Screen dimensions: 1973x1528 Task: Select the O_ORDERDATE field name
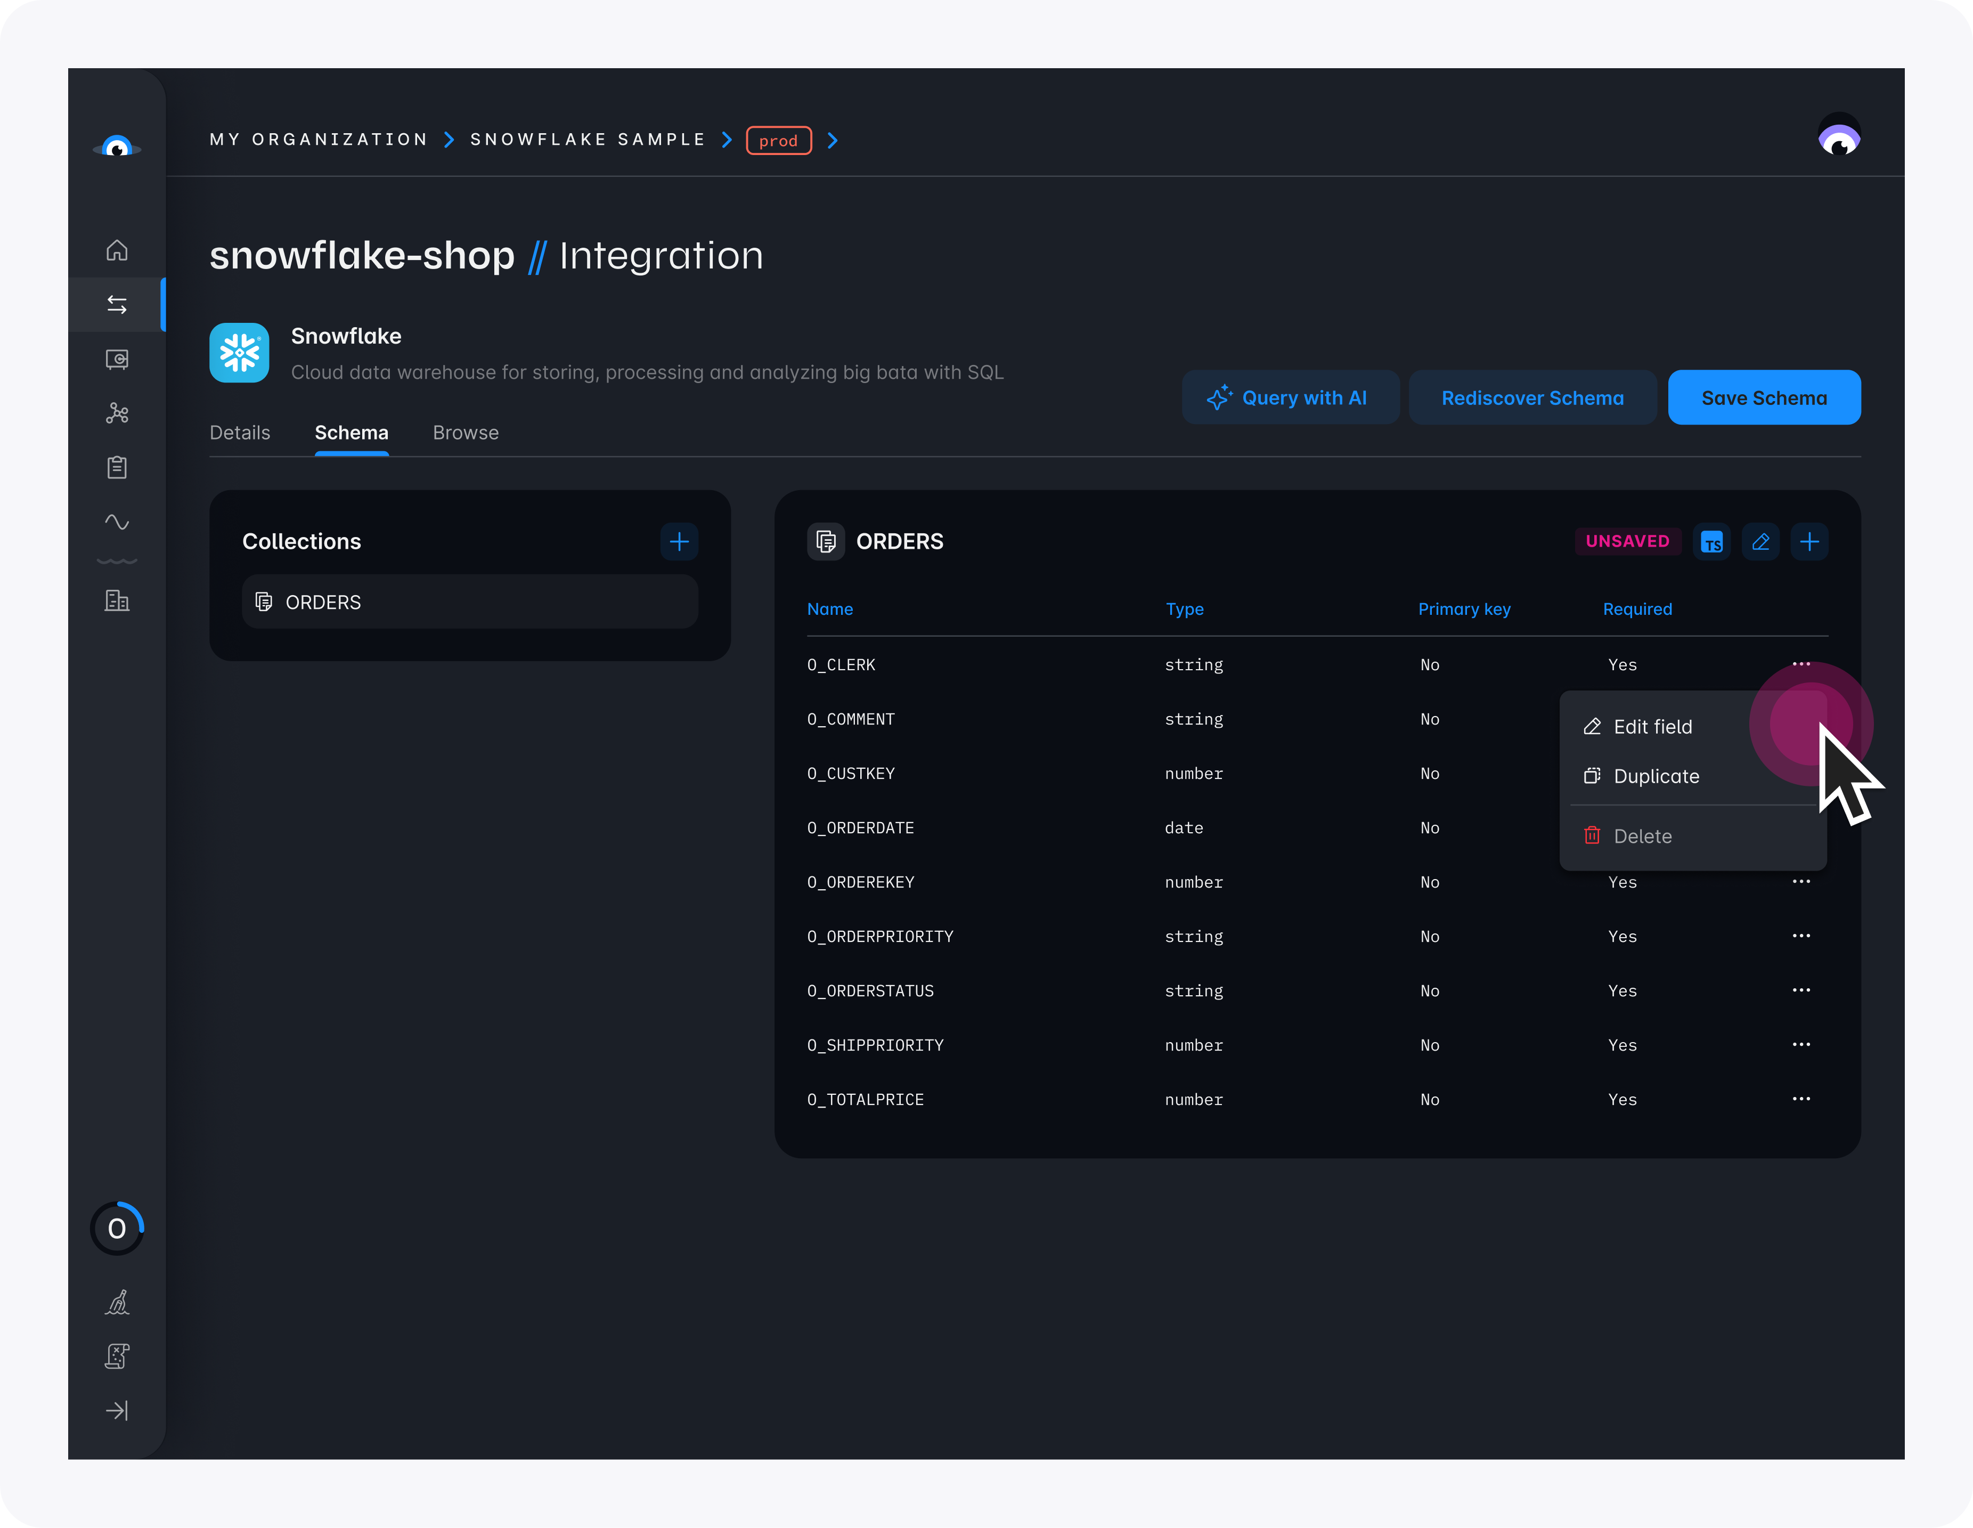861,828
